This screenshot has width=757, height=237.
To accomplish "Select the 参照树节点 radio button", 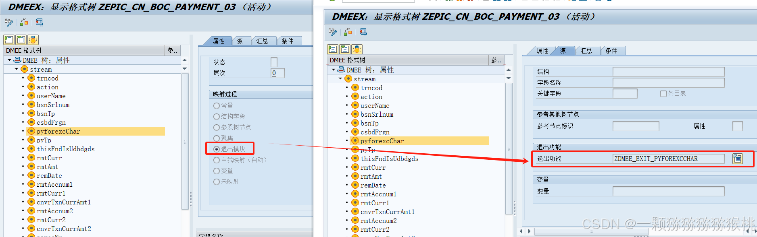I will pos(217,128).
